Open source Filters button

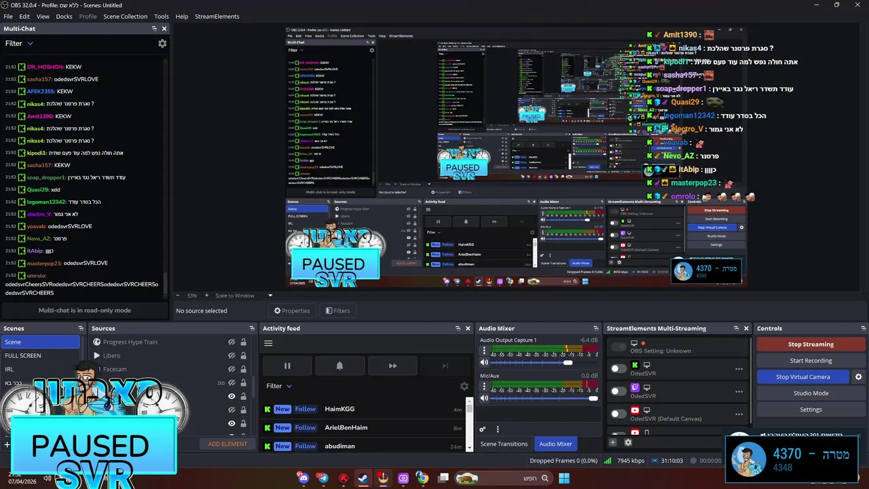coord(337,310)
